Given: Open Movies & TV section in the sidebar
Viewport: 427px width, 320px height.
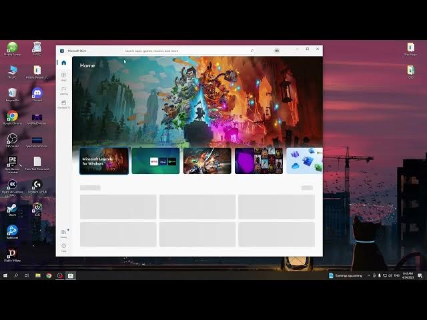Looking at the screenshot, I should pyautogui.click(x=64, y=104).
